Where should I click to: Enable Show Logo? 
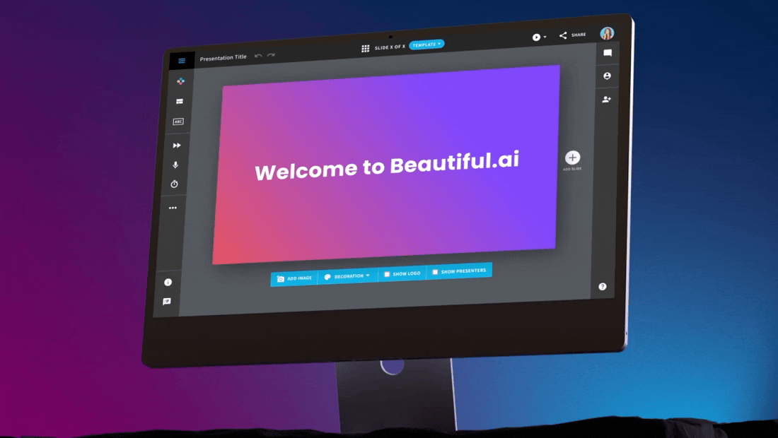point(402,274)
